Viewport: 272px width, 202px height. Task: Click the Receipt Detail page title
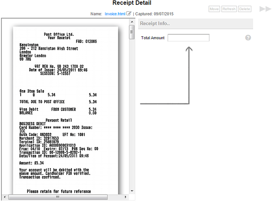(x=132, y=4)
